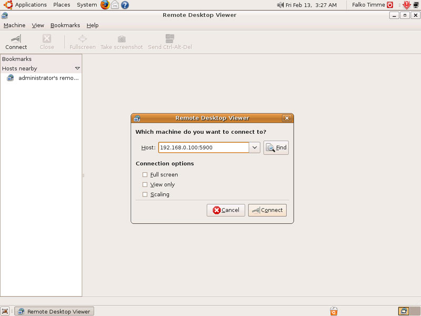Click Find button next to Host field

coord(276,147)
